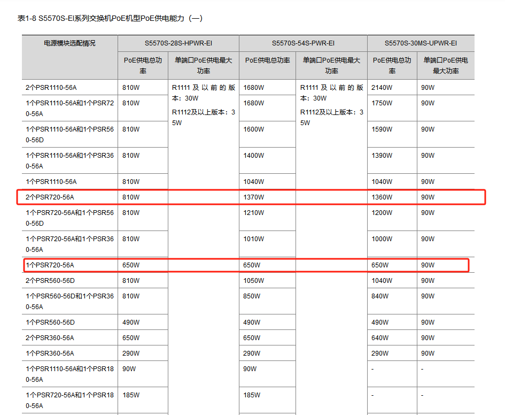Viewport: 505px width, 415px height.
Task: Select row label 1个PSR720-56A和1个PSR360-56A
Action: click(70, 244)
